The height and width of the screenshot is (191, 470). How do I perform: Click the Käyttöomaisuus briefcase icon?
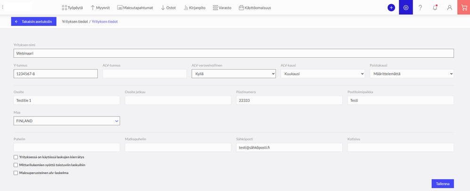pyautogui.click(x=241, y=8)
